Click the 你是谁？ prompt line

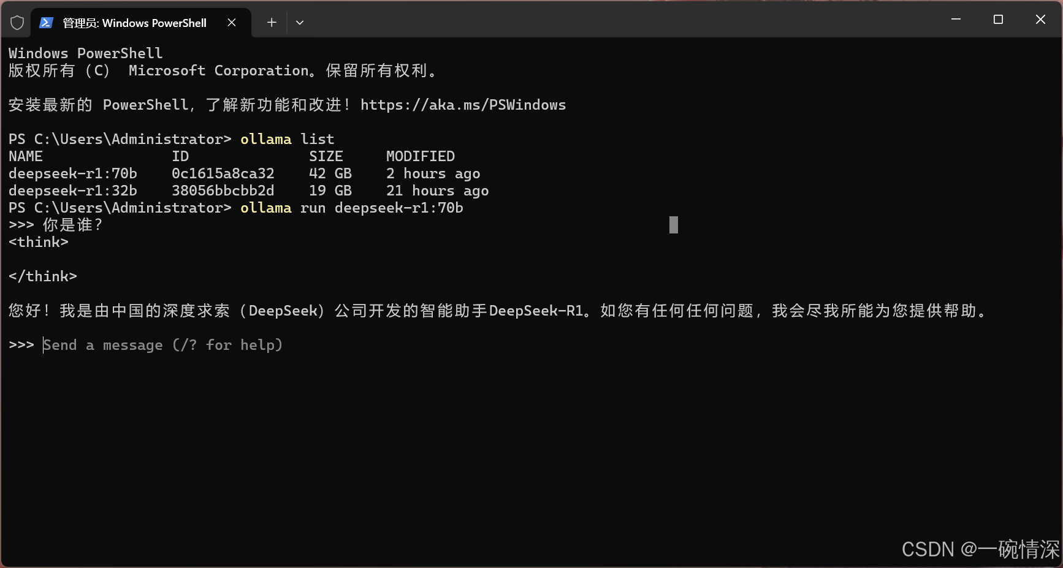coord(56,225)
